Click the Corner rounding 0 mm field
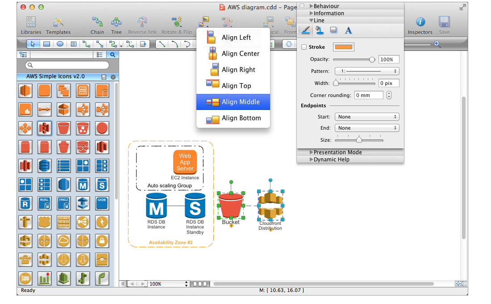The height and width of the screenshot is (304, 491). [x=369, y=95]
